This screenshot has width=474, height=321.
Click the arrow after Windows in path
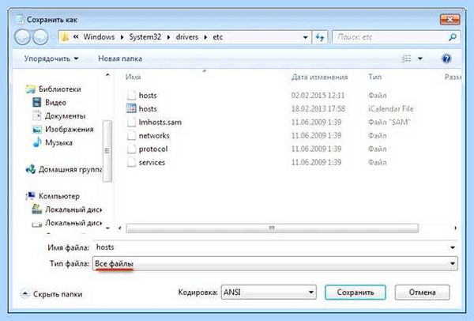click(122, 37)
